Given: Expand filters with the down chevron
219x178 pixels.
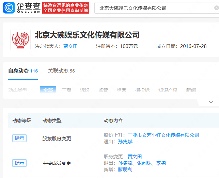Looking at the screenshot, I should (211, 102).
